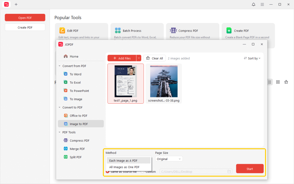
Task: Choose All Images as One PDF option
Action: [124, 167]
